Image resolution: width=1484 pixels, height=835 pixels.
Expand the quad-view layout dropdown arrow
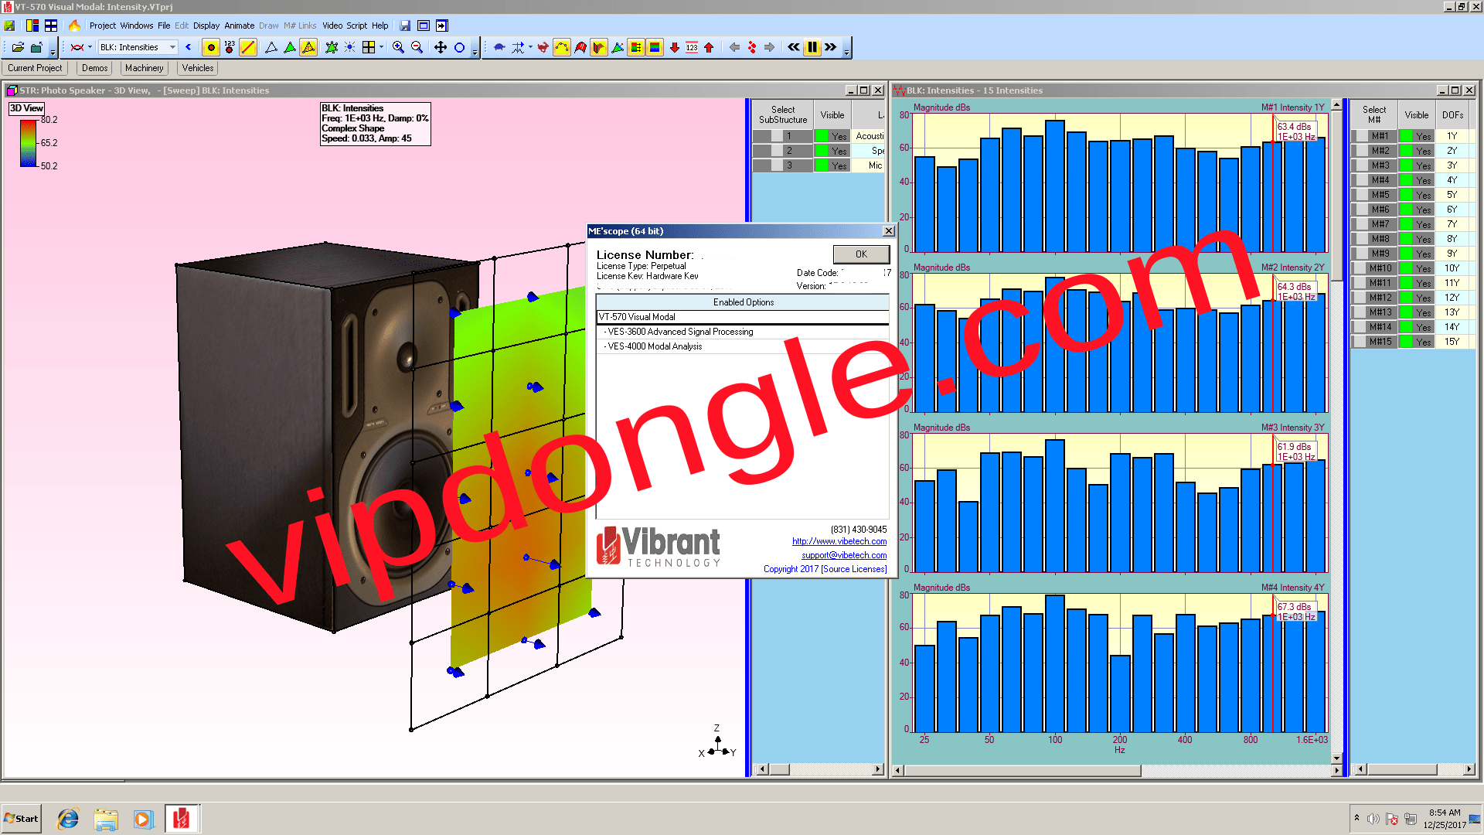point(381,47)
